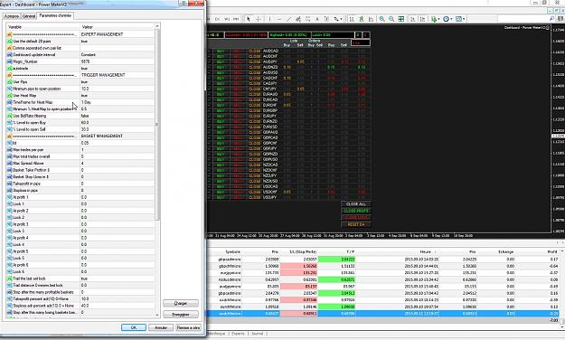Select 'Dashboard update interval' Constant value
This screenshot has height=340, width=565.
click(117, 55)
